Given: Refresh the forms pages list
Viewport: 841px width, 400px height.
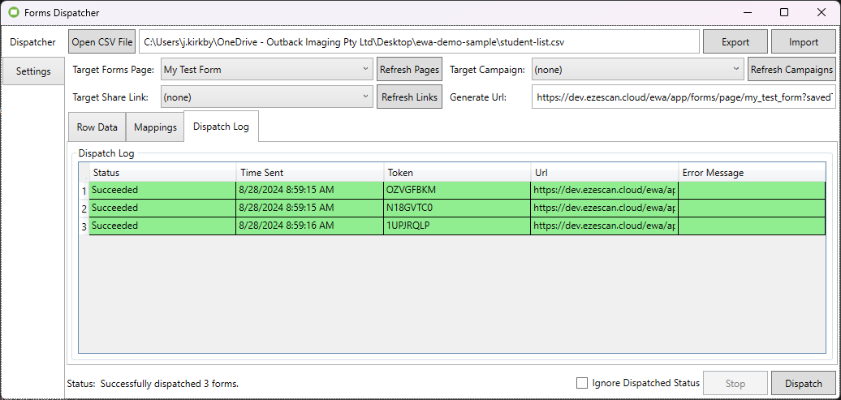Looking at the screenshot, I should click(x=409, y=70).
